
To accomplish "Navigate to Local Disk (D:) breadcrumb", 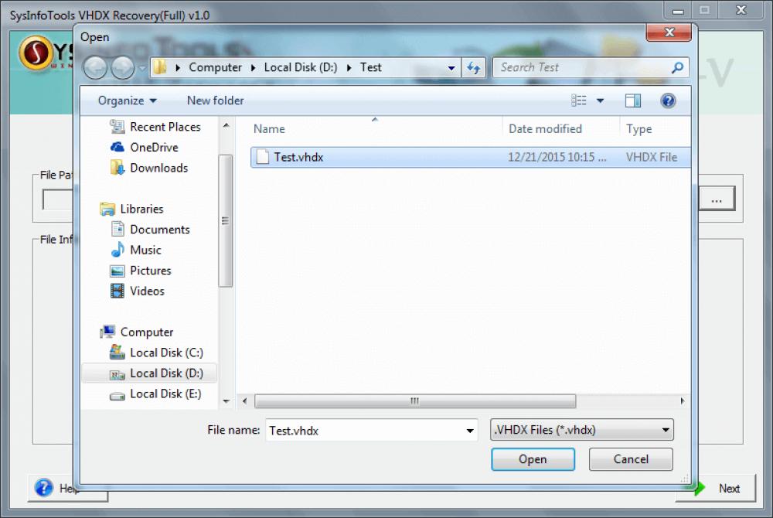I will click(x=299, y=67).
